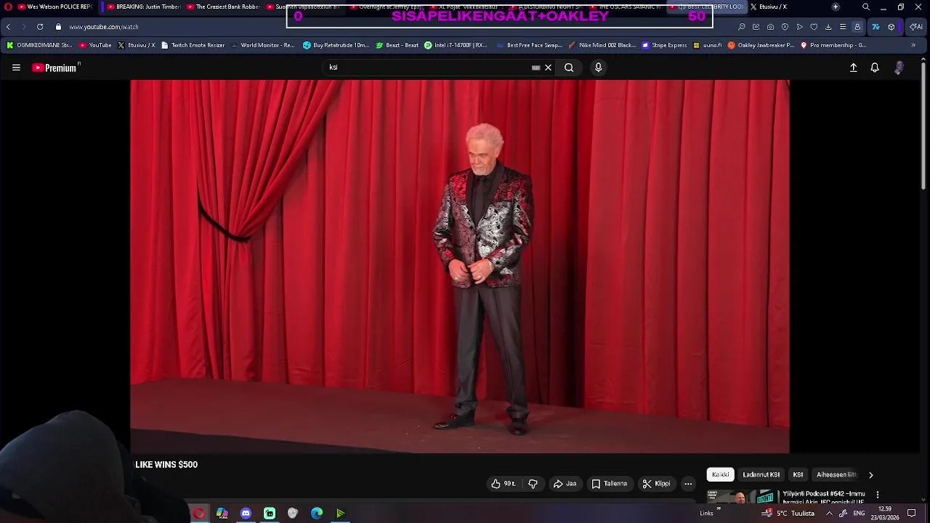Screen dimensions: 930x523
Task: Open the AI assistant button in toolbar
Action: click(916, 27)
